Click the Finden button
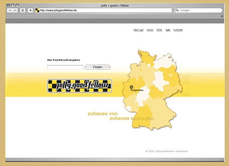Image resolution: width=229 pixels, height=166 pixels. pyautogui.click(x=98, y=67)
